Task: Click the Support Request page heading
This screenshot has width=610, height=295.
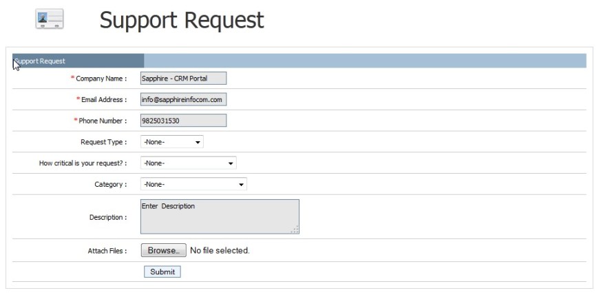Action: pyautogui.click(x=182, y=20)
